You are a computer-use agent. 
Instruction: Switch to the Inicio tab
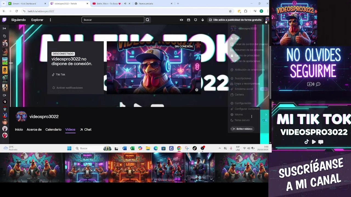pos(19,130)
